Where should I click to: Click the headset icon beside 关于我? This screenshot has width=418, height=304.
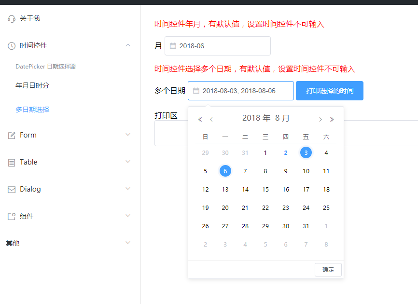coord(12,19)
